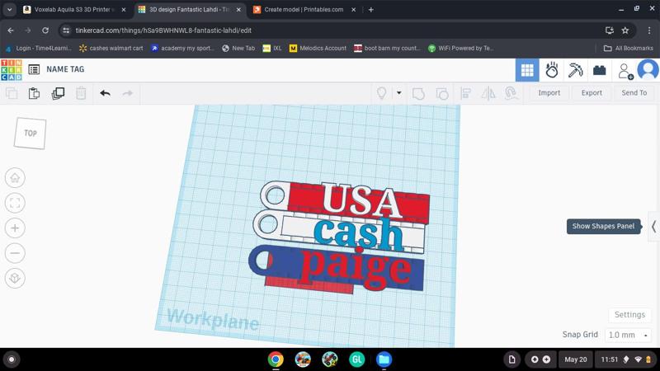Viewport: 660px width, 371px height.
Task: Close the Voxelab Aquila S3 tab
Action: [x=123, y=10]
